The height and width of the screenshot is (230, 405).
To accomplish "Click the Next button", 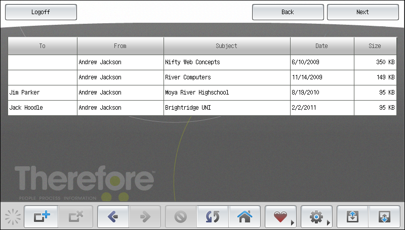I will 362,12.
